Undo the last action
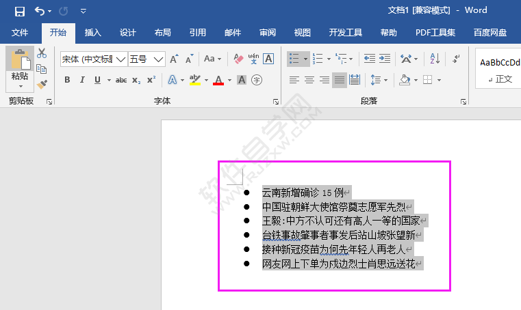This screenshot has height=310, width=521. pos(40,12)
